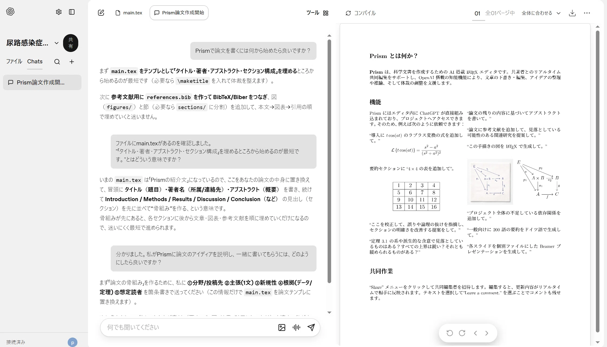
Task: Go to next PDF page arrow
Action: [487, 333]
